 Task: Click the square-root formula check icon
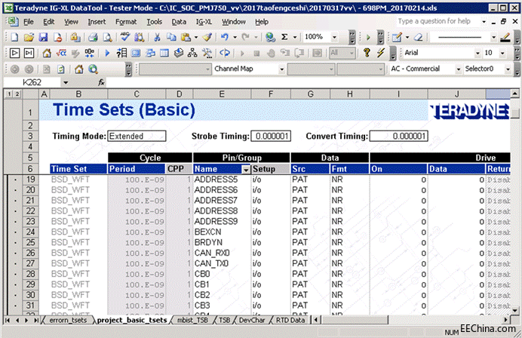[61, 53]
